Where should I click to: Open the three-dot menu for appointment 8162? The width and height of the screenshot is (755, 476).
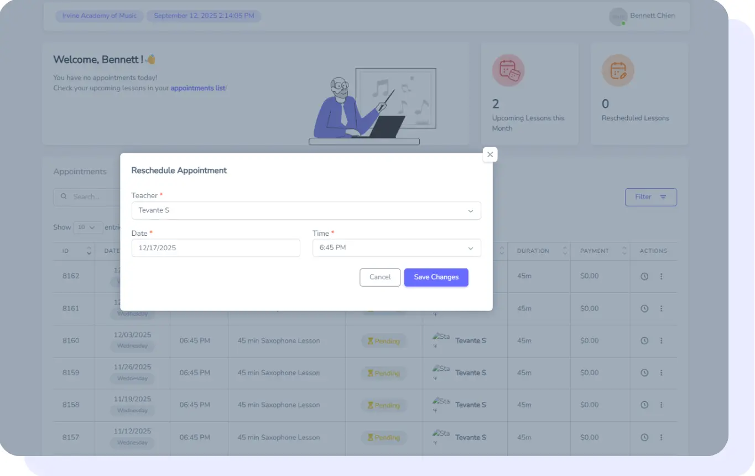tap(661, 277)
